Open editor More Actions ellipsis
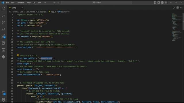Screen dimensions: 184x103 click(x=181, y=8)
